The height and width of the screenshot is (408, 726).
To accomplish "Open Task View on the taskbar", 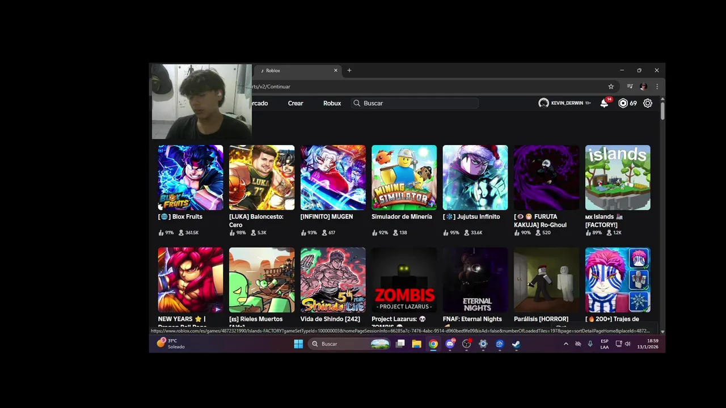I will 400,344.
